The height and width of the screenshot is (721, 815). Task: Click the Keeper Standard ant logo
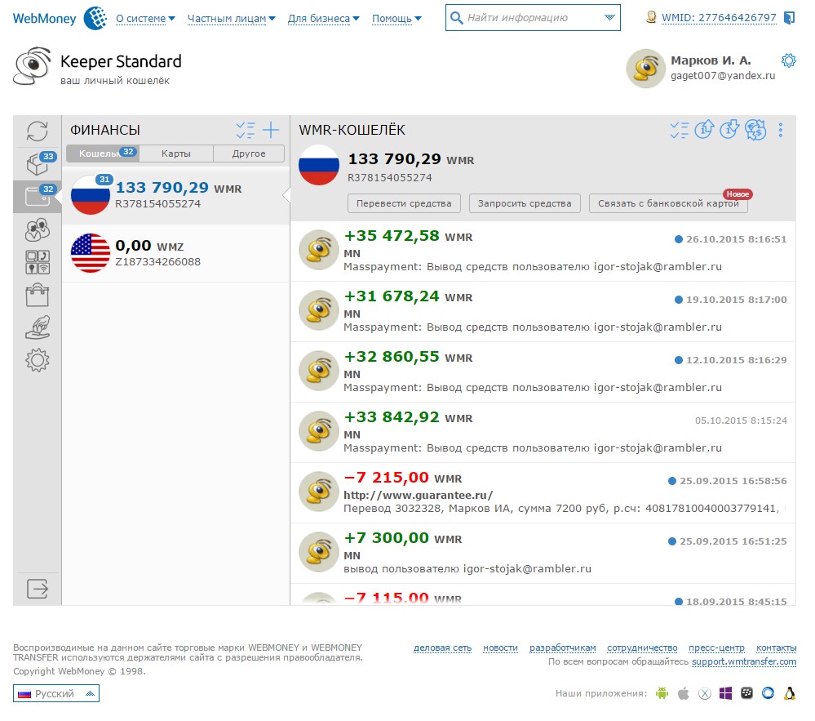[x=33, y=66]
